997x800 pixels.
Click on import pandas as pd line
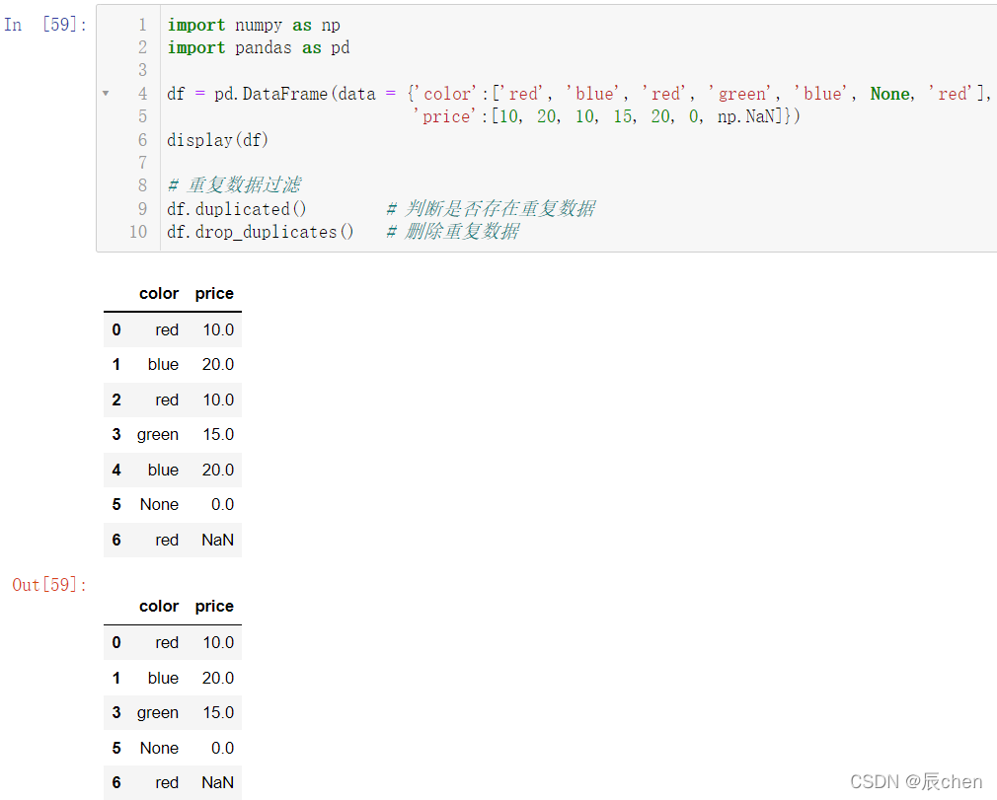(259, 48)
